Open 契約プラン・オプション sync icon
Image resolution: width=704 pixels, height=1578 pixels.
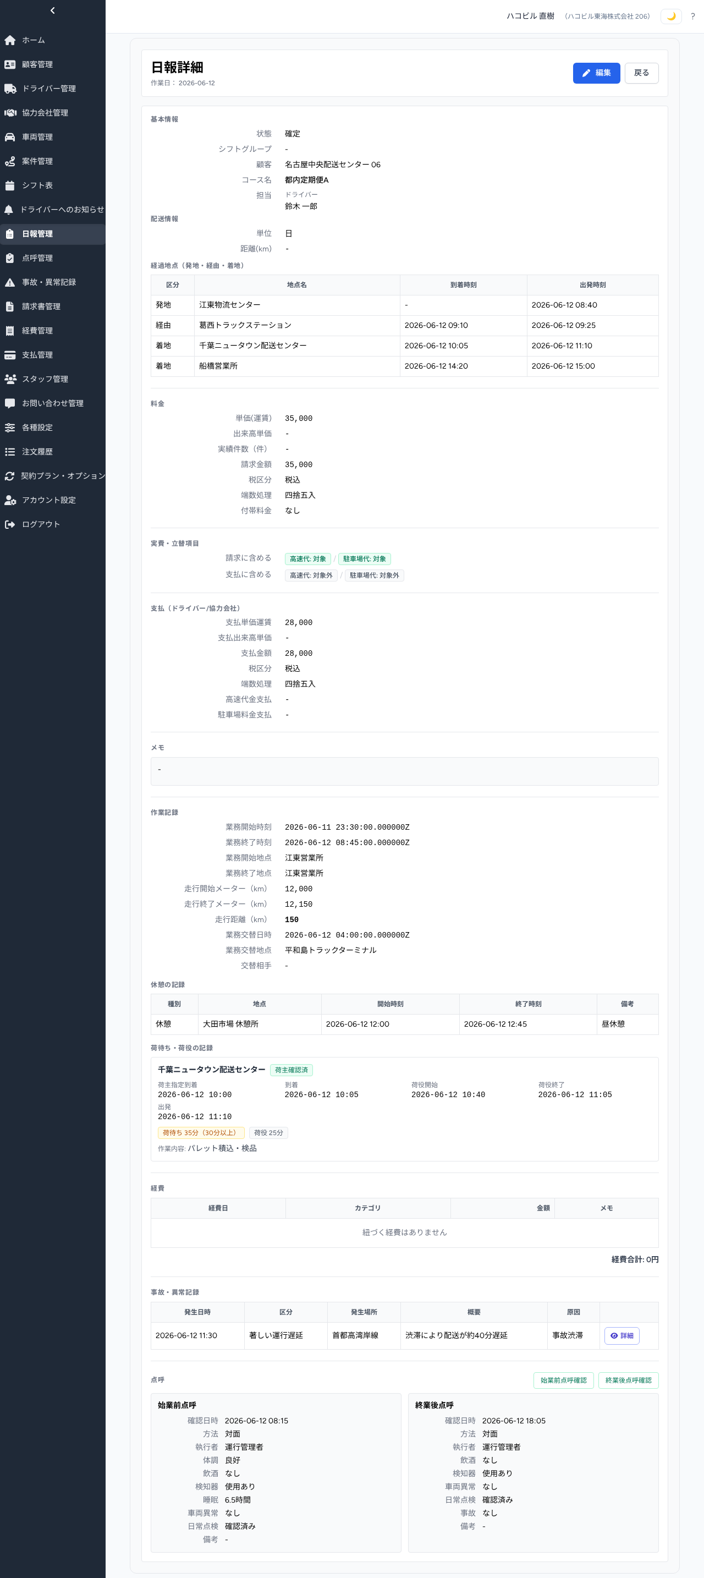coord(9,476)
